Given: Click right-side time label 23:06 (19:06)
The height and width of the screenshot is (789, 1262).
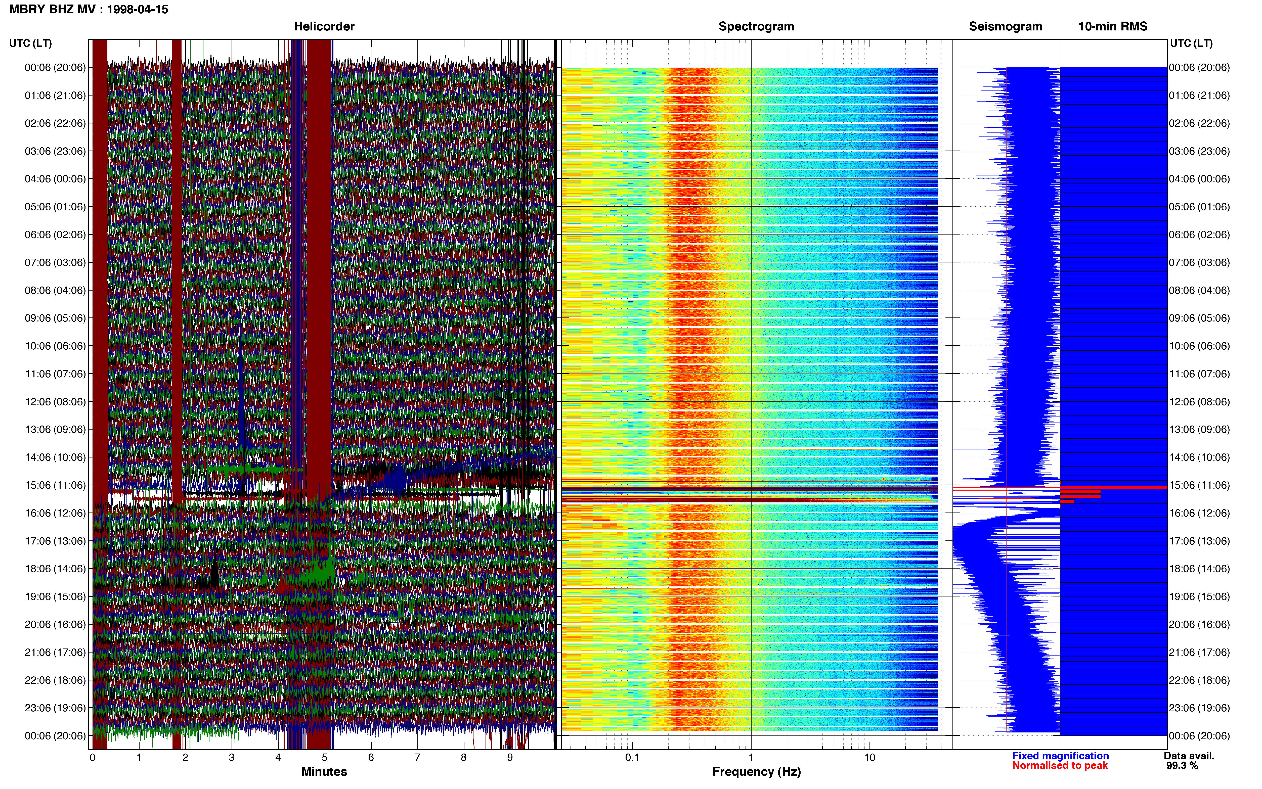Looking at the screenshot, I should point(1199,708).
